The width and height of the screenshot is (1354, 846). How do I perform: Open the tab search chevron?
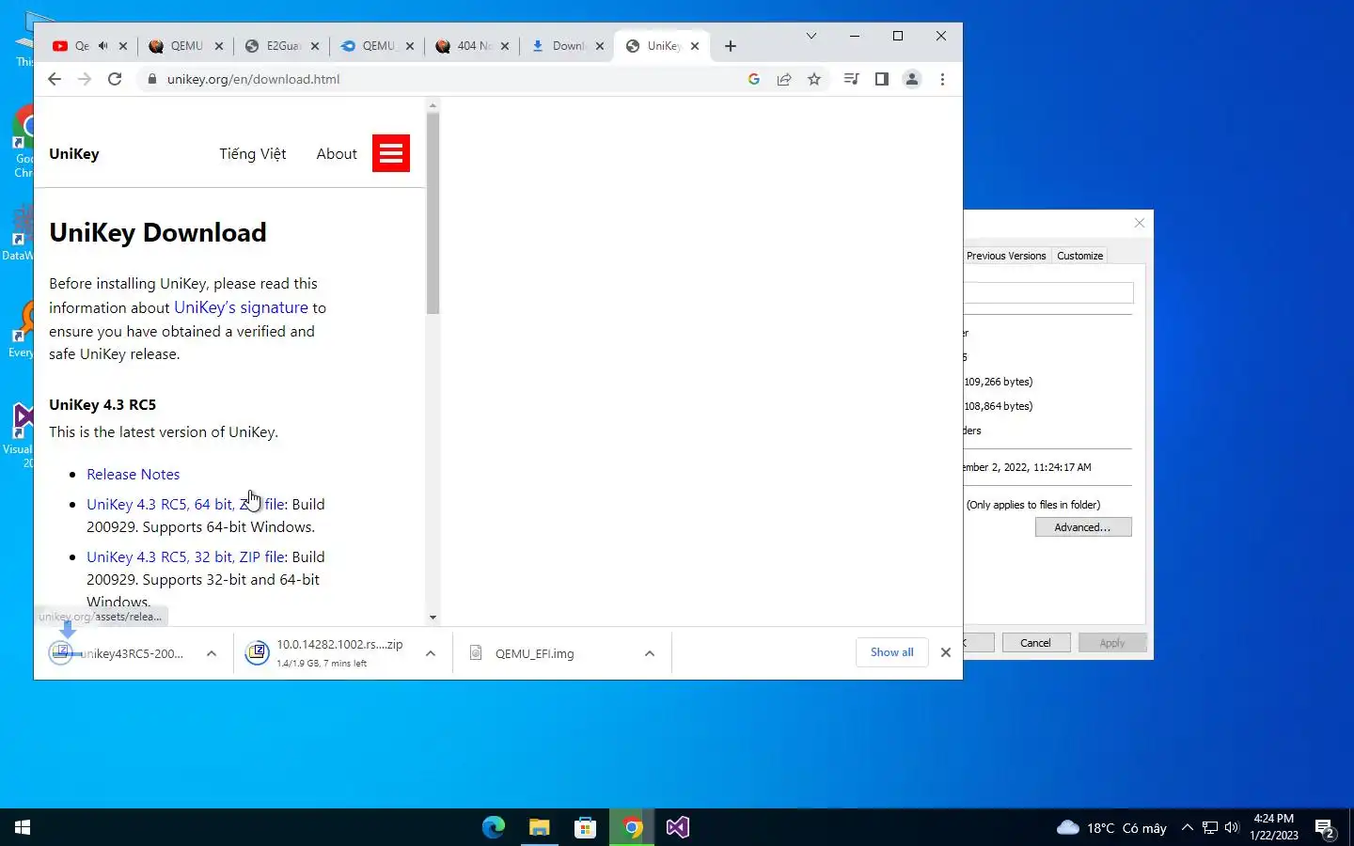(x=811, y=36)
